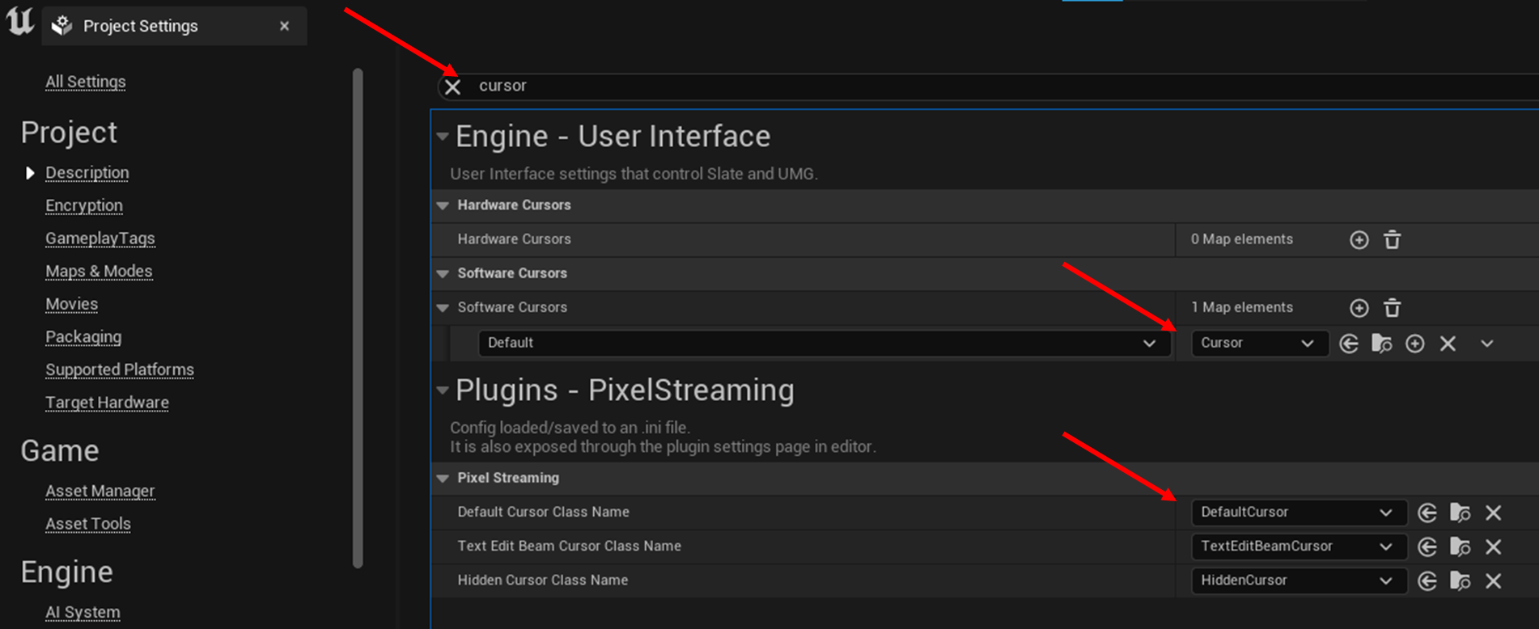Screen dimensions: 1539x629
Task: Click the sidebar vertical scrollbar
Action: (x=358, y=318)
